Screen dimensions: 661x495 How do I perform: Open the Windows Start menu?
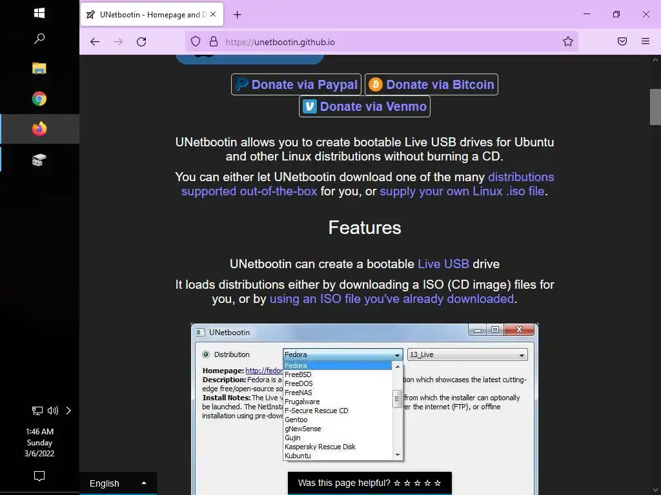click(39, 13)
